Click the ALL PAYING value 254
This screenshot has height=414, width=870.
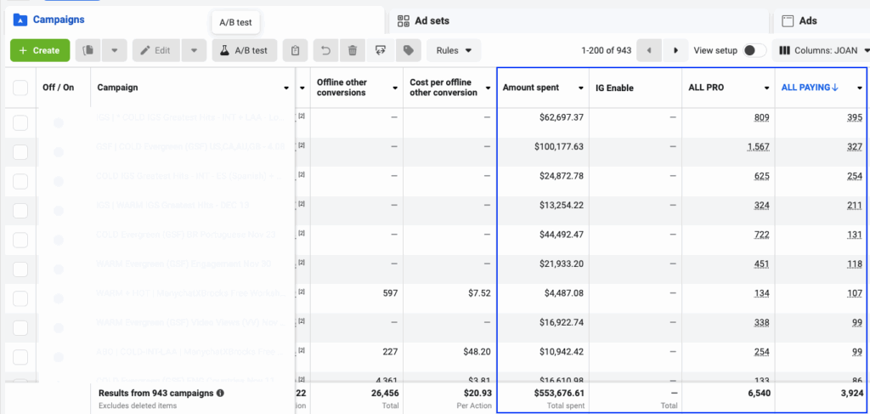(x=855, y=176)
